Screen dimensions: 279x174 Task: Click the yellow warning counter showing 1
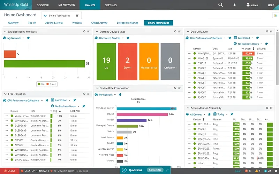tap(258, 171)
